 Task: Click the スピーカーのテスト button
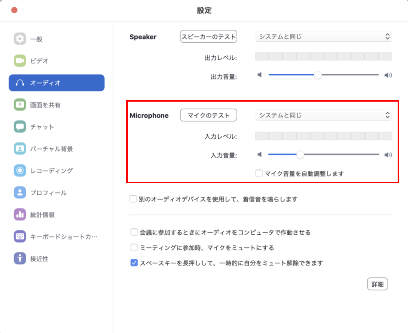point(208,36)
